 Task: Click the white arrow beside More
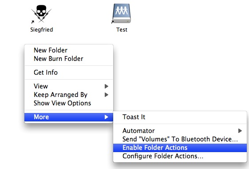(107, 117)
